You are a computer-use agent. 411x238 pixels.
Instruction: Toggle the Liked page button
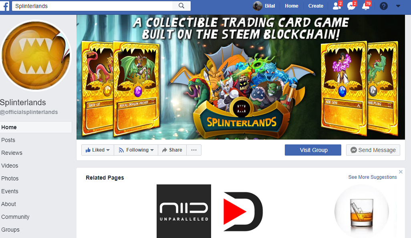pos(97,150)
